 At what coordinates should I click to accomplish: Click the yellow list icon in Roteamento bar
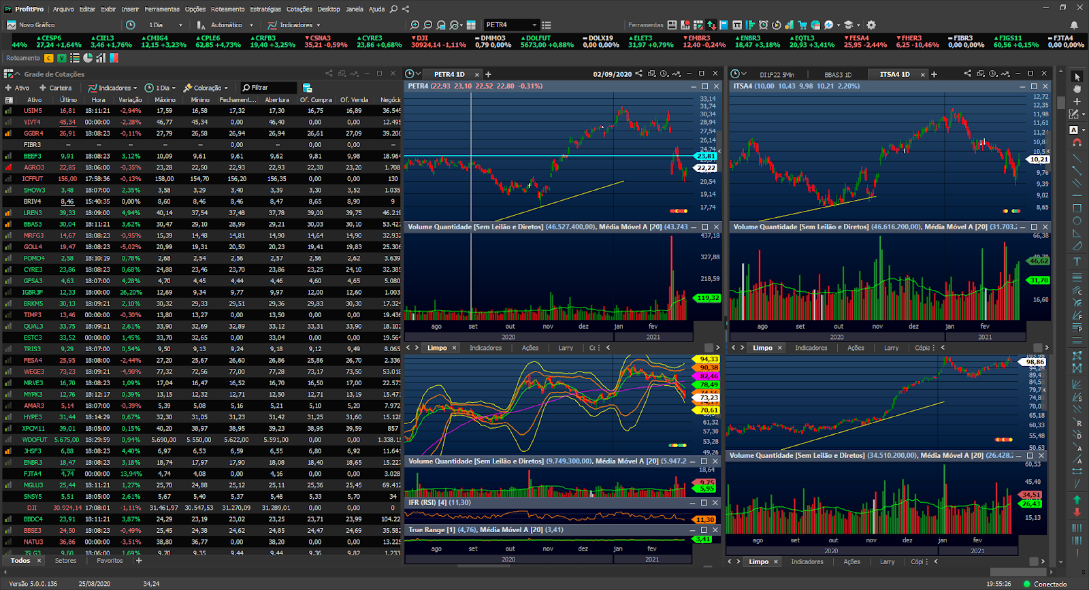pyautogui.click(x=75, y=58)
